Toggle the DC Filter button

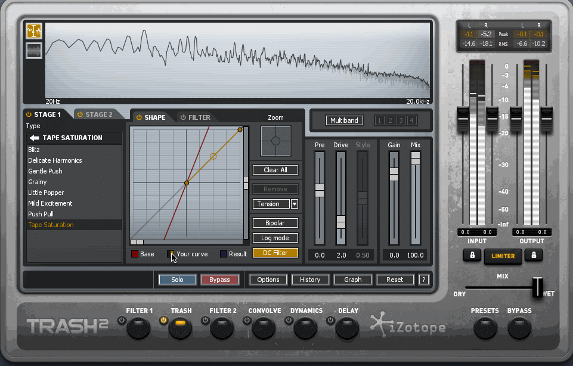[x=275, y=253]
